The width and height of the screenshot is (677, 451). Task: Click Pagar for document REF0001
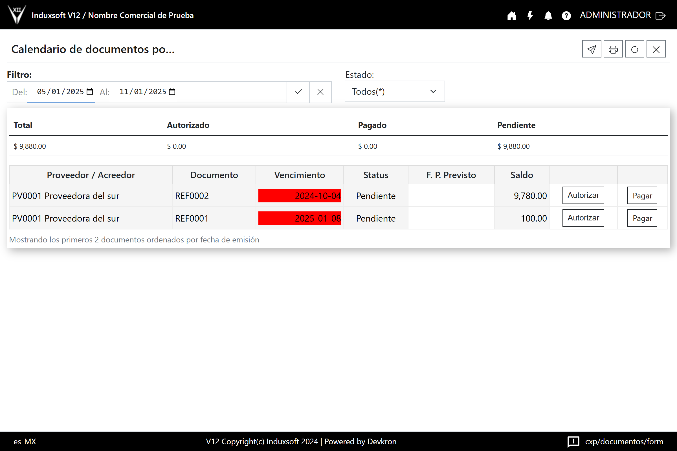click(x=642, y=218)
